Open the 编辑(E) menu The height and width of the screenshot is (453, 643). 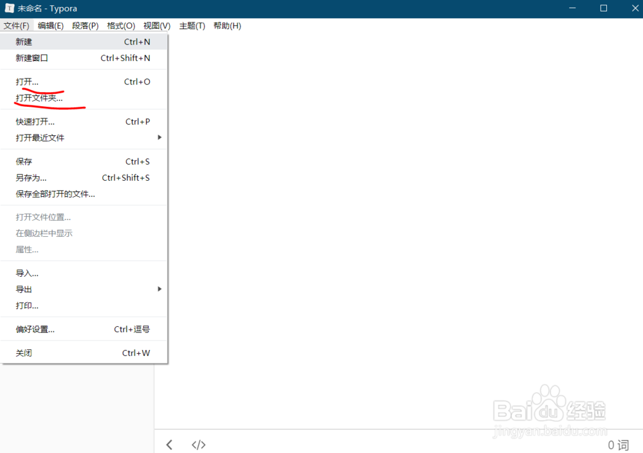50,26
